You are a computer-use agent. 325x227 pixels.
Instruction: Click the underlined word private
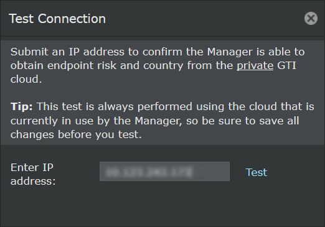(255, 66)
